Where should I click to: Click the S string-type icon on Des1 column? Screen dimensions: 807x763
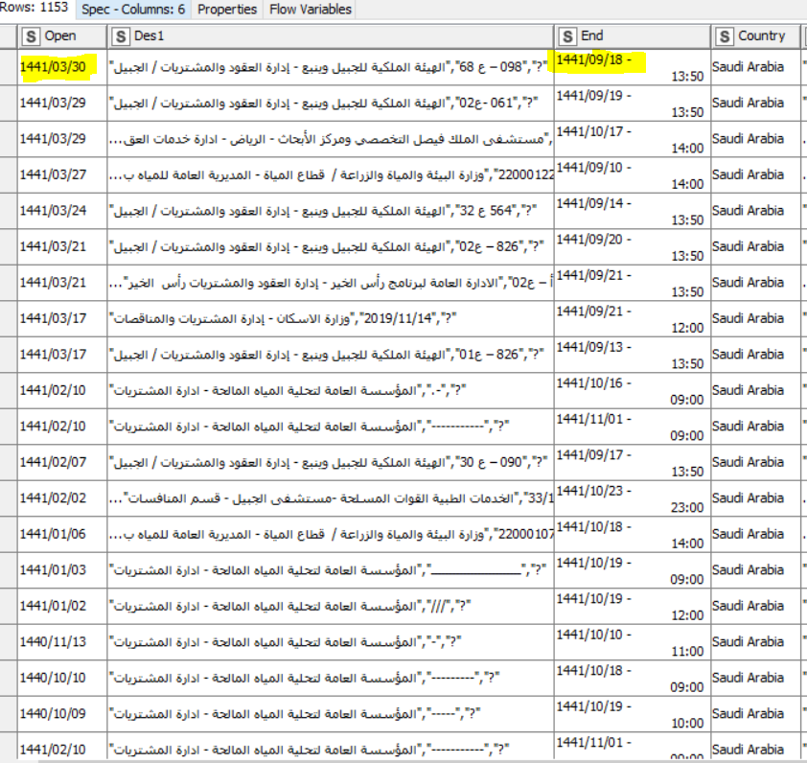[119, 36]
